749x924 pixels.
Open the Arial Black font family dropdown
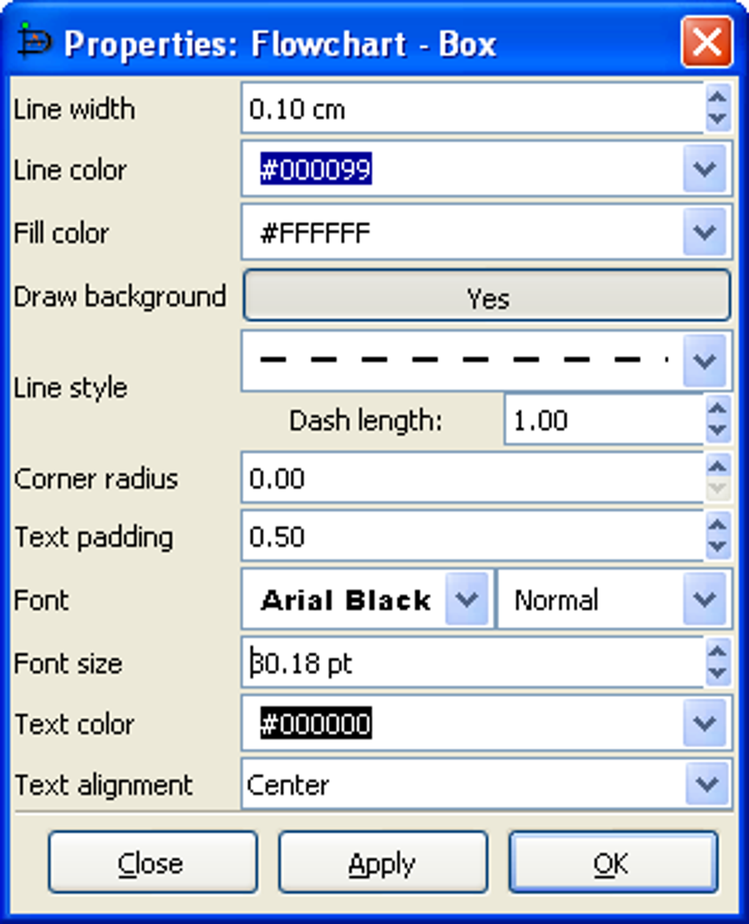[467, 599]
